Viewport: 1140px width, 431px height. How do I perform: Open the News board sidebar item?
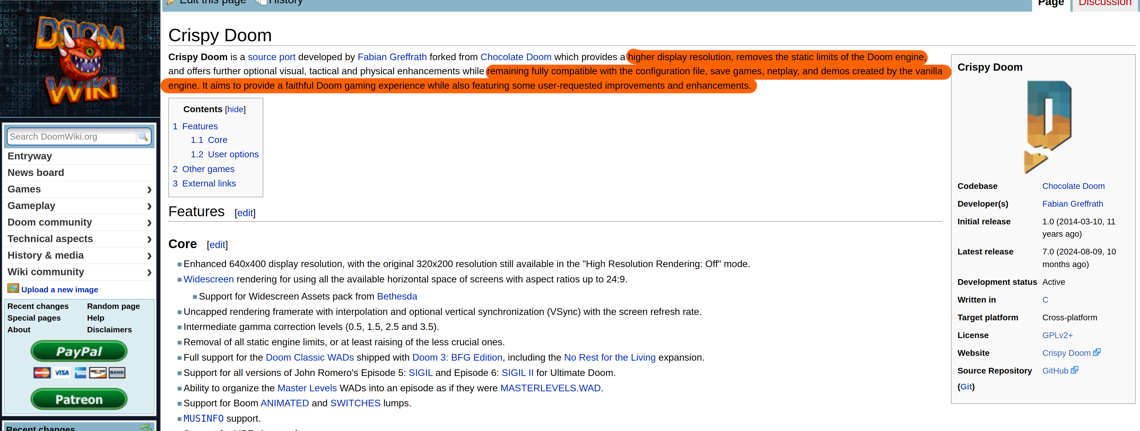tap(36, 173)
